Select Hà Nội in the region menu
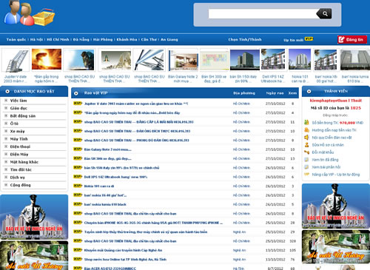370x270 pixels. (36, 39)
